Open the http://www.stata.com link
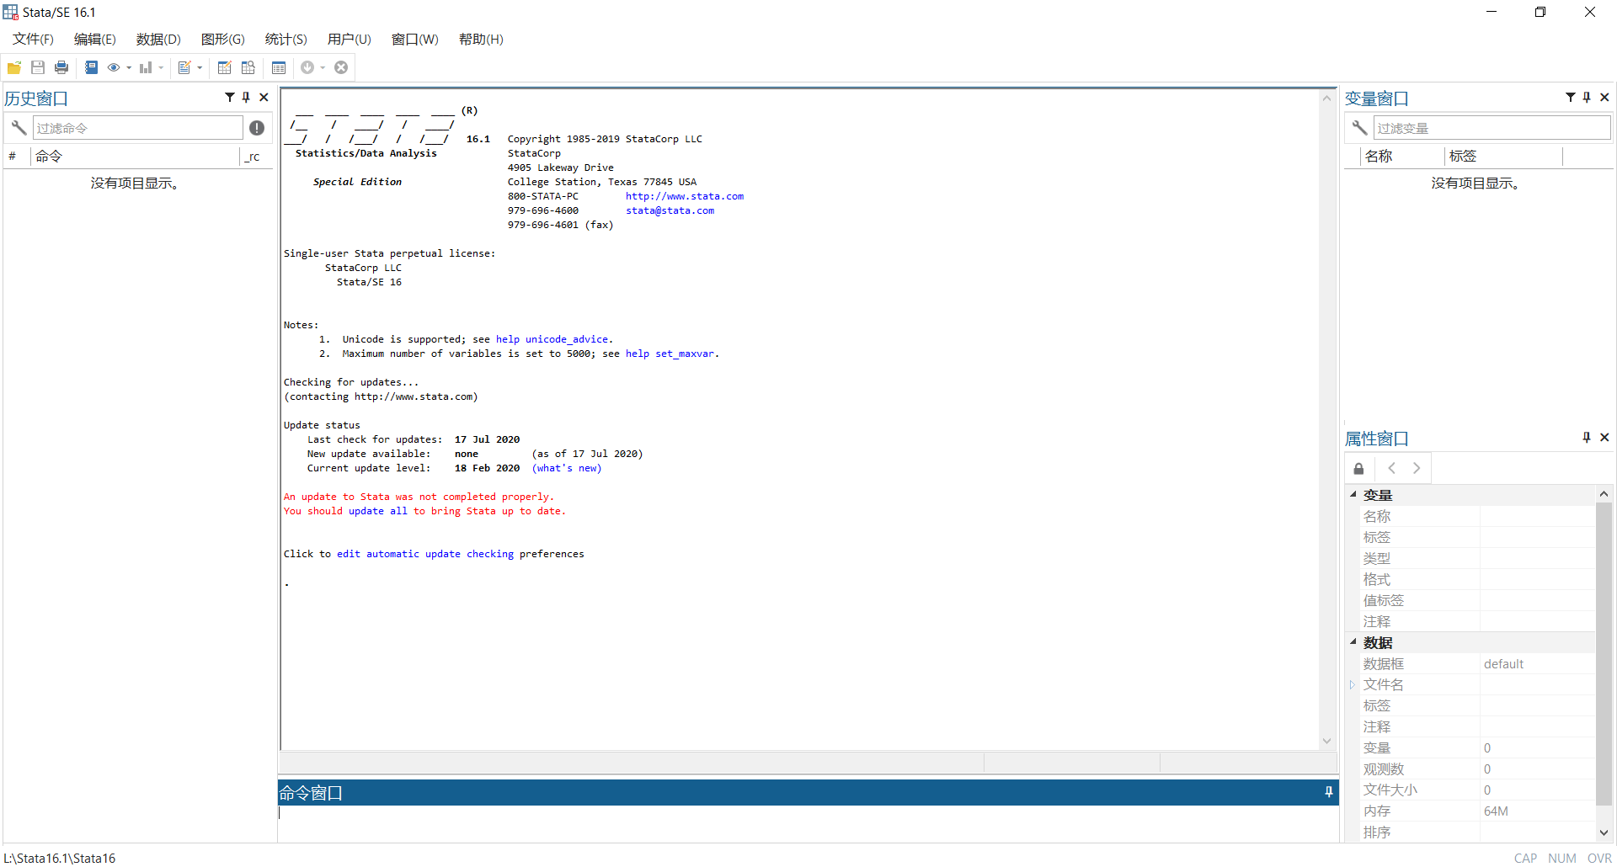This screenshot has width=1617, height=867. pos(685,196)
